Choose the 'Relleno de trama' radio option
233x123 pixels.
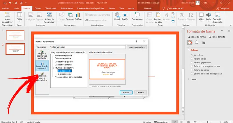pos(191,70)
